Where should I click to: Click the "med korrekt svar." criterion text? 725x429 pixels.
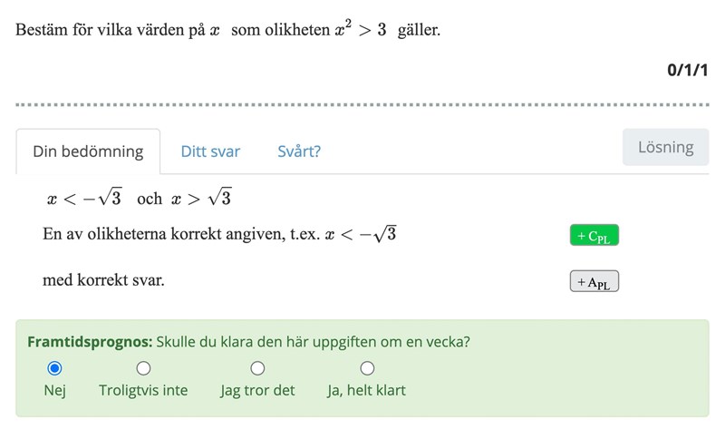[x=103, y=280]
